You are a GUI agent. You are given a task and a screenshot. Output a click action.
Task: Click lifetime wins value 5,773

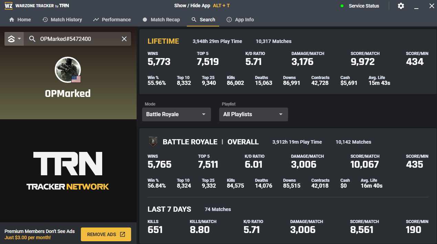click(159, 62)
